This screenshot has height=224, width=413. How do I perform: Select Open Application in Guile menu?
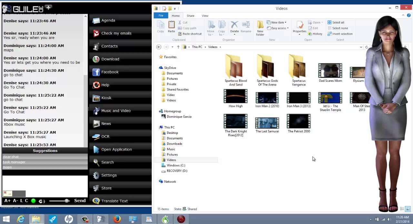point(120,149)
